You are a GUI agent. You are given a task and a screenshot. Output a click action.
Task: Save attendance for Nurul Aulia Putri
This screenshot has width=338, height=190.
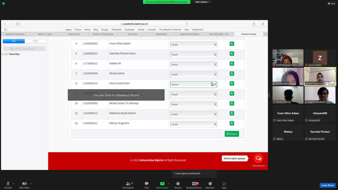pyautogui.click(x=232, y=83)
